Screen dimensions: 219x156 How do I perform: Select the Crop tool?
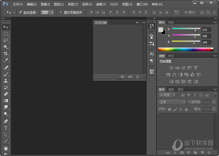coord(6,53)
